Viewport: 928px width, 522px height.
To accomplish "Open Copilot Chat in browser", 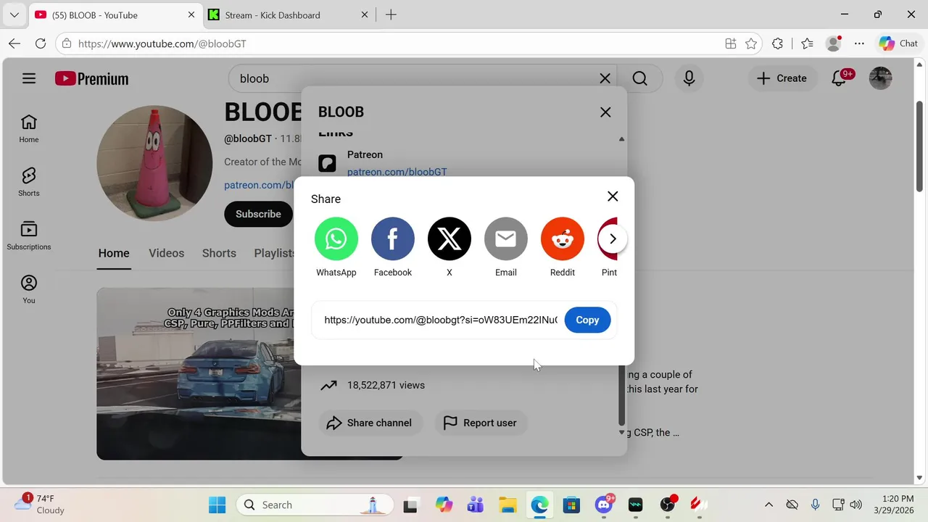I will point(899,43).
